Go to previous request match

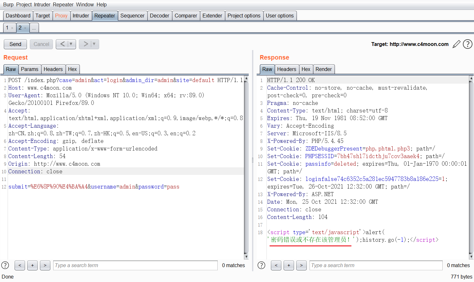(x=20, y=265)
